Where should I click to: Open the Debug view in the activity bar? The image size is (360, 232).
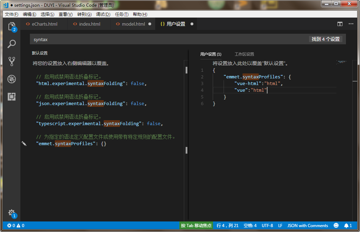click(x=12, y=79)
